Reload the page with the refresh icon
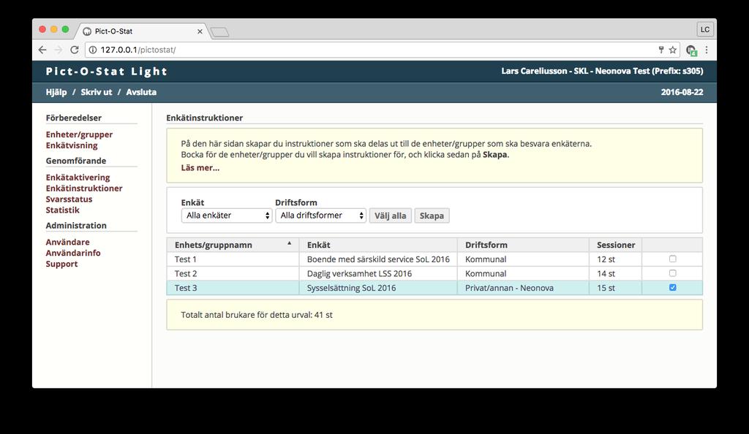 point(74,50)
